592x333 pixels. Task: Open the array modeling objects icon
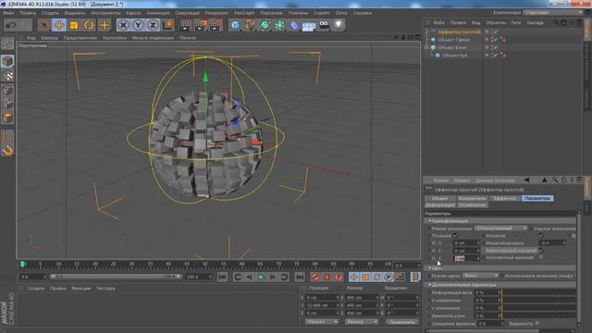pos(279,25)
